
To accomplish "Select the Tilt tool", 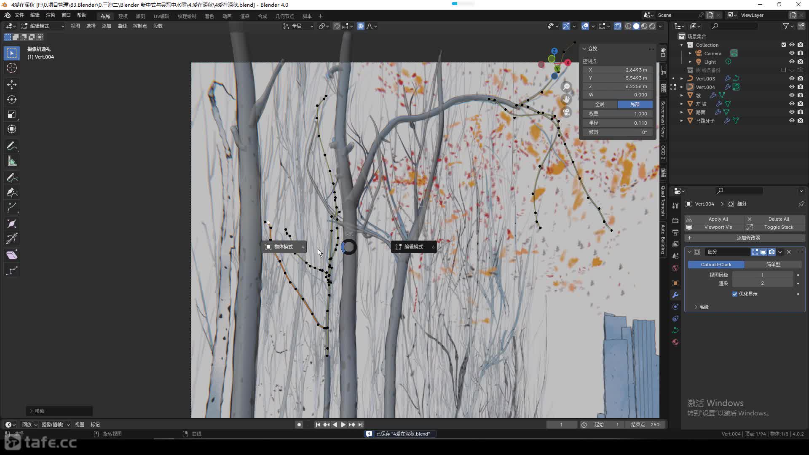I will pos(12,238).
